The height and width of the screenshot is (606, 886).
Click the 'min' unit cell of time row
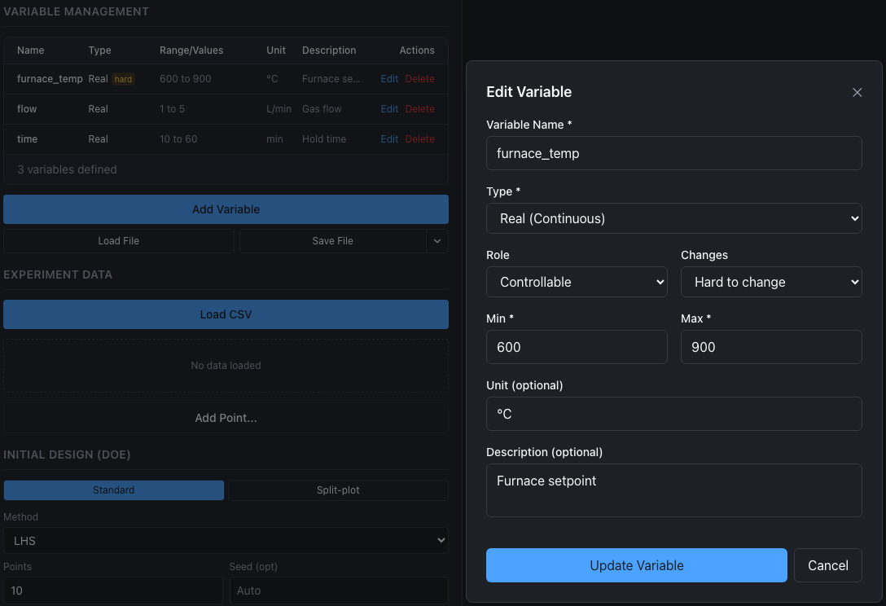pos(274,138)
